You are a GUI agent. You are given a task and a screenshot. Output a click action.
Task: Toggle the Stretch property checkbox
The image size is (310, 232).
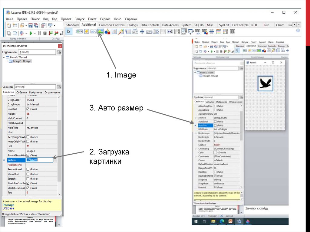[28, 179]
